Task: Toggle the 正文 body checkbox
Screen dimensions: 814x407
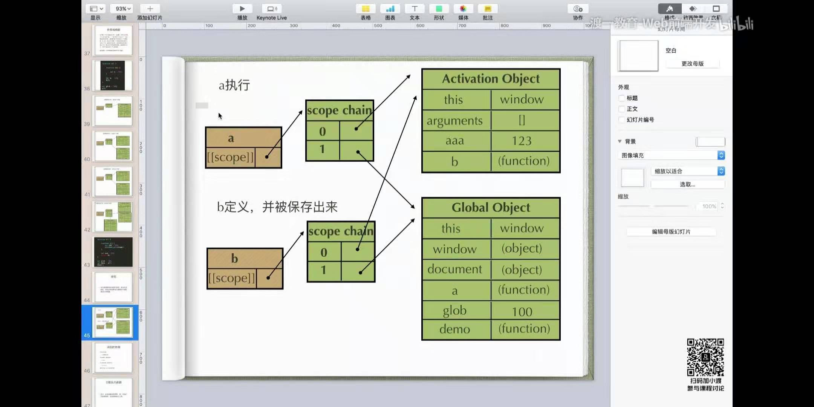Action: tap(622, 109)
